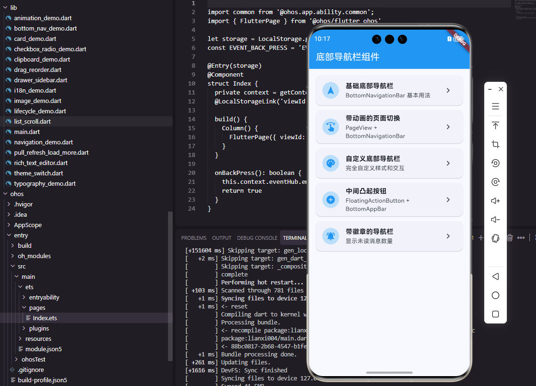Increase emulator volume using volume-up icon
This screenshot has width=536, height=386.
point(495,201)
